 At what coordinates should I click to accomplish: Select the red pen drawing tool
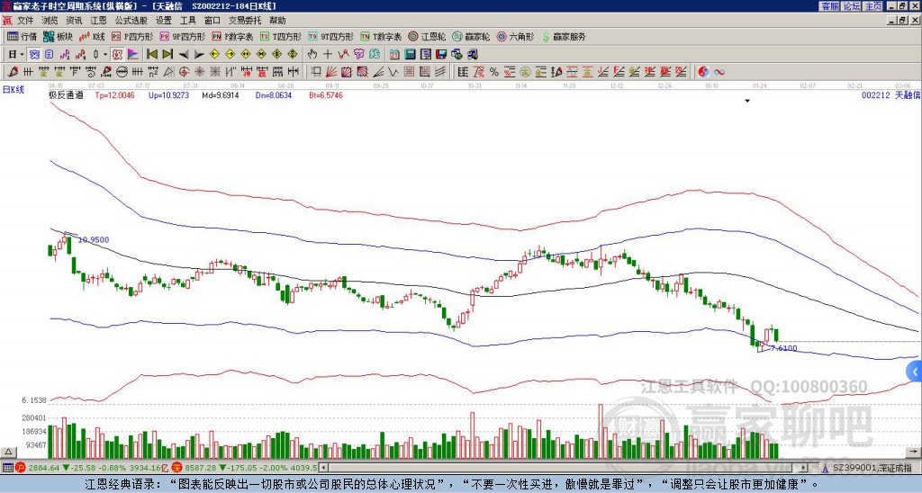click(x=13, y=72)
